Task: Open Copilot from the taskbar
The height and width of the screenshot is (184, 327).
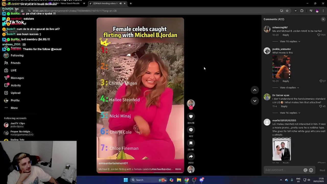Action: [x=171, y=180]
